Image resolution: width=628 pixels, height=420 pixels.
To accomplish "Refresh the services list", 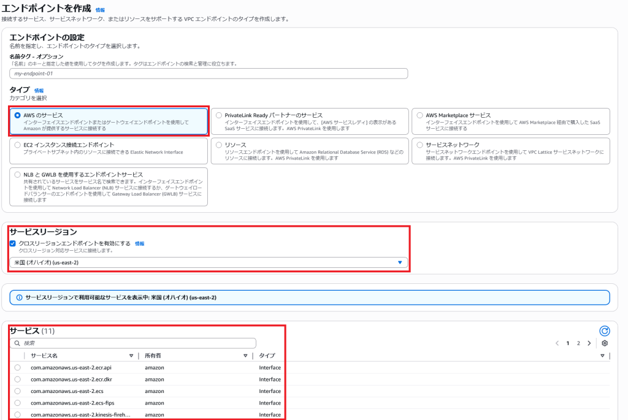I will click(604, 330).
